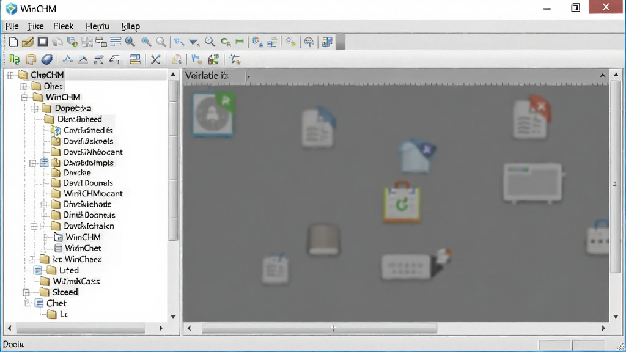Select the Lited folder in tree
Viewport: 626px width, 352px height.
point(68,270)
